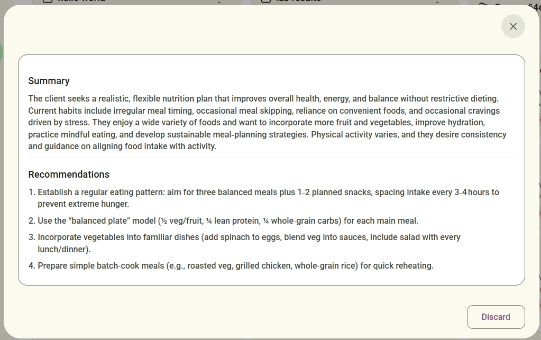The height and width of the screenshot is (340, 541).
Task: Select the Recommendations heading
Action: pos(69,174)
